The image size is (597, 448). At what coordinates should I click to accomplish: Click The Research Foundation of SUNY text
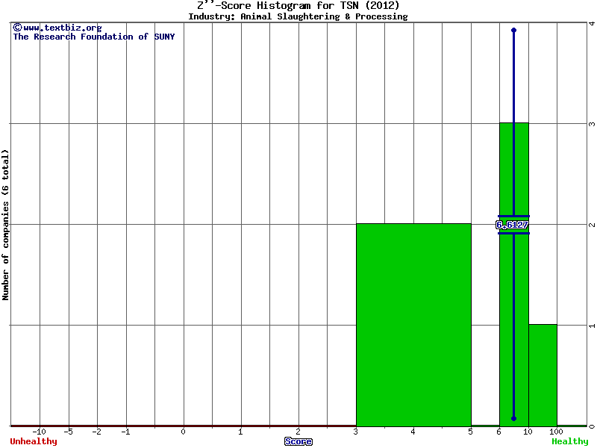94,37
